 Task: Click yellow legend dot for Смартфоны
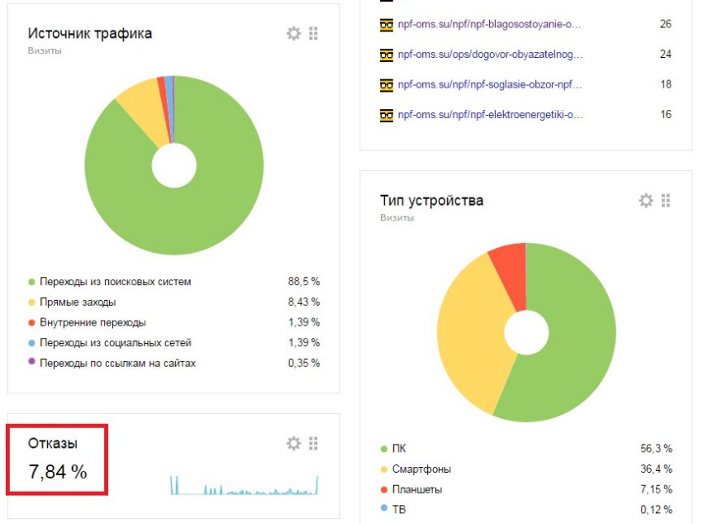click(x=384, y=469)
